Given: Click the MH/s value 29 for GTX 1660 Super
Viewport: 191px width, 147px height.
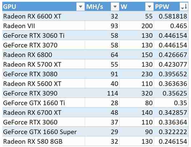Looking at the screenshot, I should 114,132.
